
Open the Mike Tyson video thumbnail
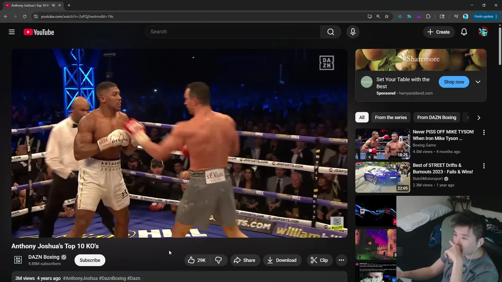382,144
